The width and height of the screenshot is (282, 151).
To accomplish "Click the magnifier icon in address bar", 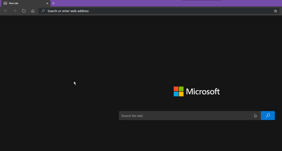I will point(43,11).
